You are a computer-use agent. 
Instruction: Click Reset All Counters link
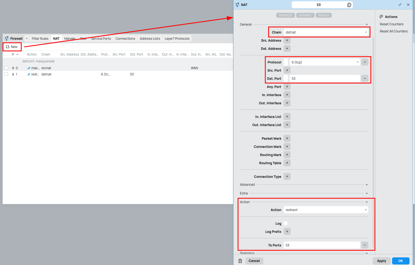(393, 31)
